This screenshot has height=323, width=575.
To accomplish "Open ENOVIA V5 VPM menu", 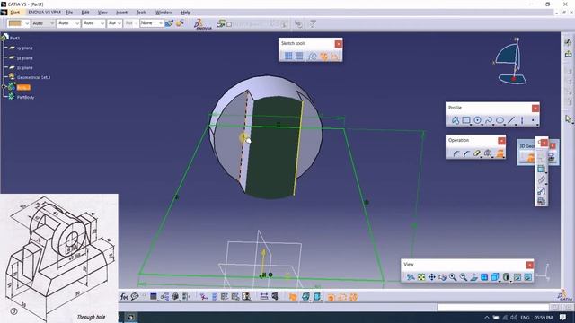I will tap(44, 13).
